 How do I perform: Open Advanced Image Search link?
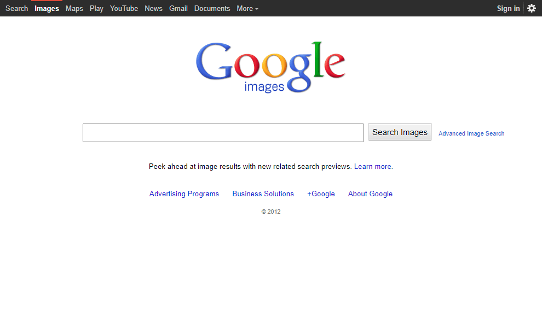pos(471,133)
